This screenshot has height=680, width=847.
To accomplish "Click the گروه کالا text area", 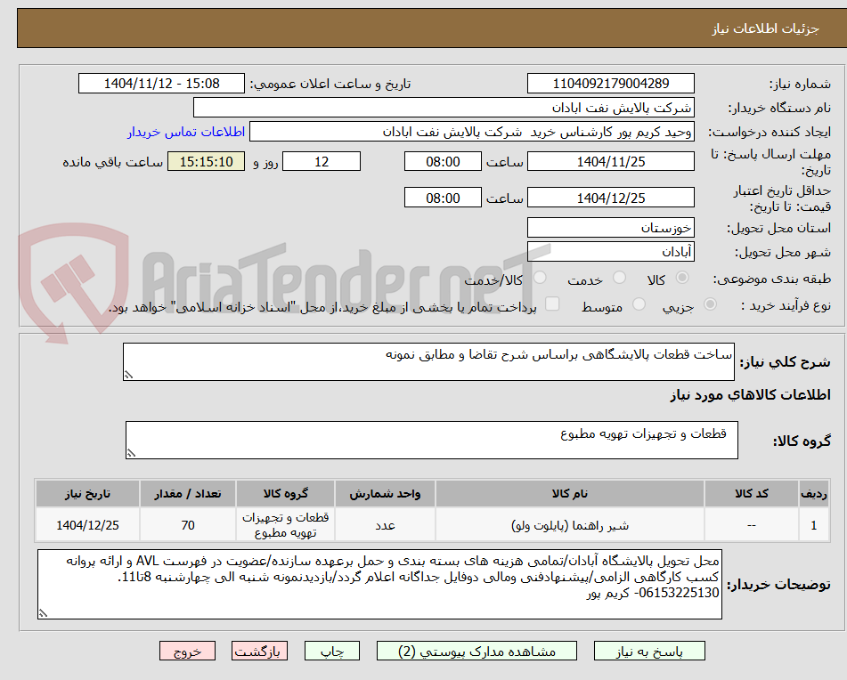I will [x=432, y=441].
